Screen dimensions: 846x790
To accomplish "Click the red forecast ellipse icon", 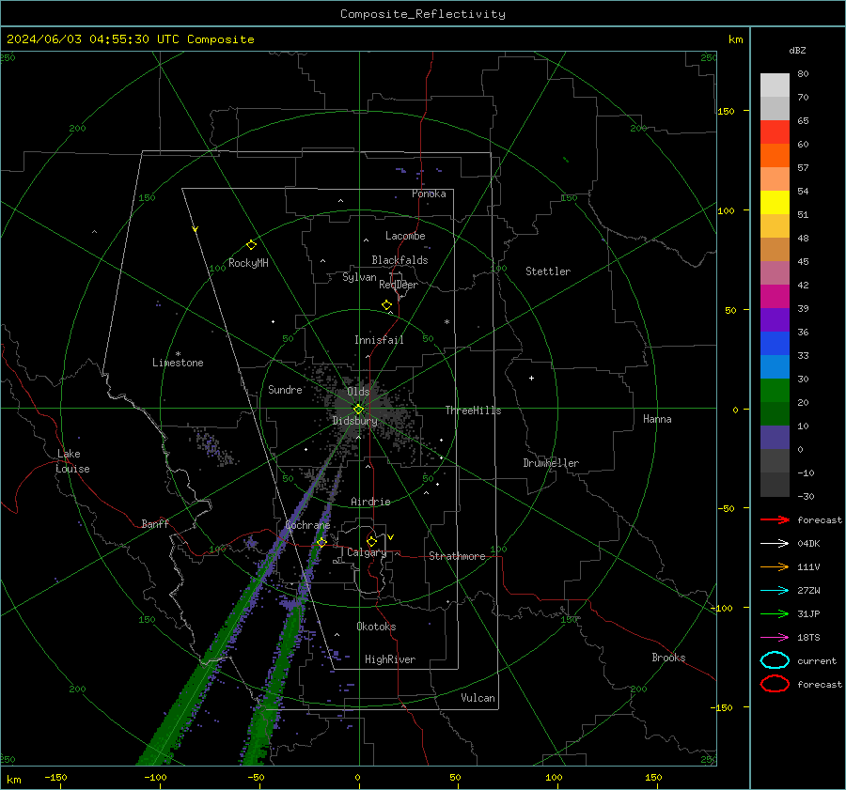I will (x=775, y=684).
